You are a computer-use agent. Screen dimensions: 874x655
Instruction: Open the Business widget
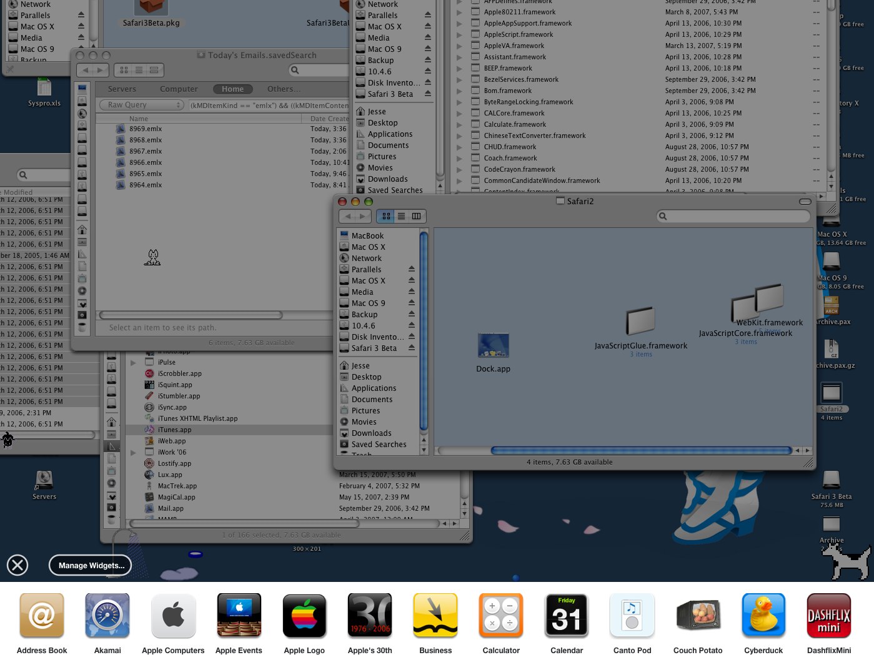coord(435,616)
